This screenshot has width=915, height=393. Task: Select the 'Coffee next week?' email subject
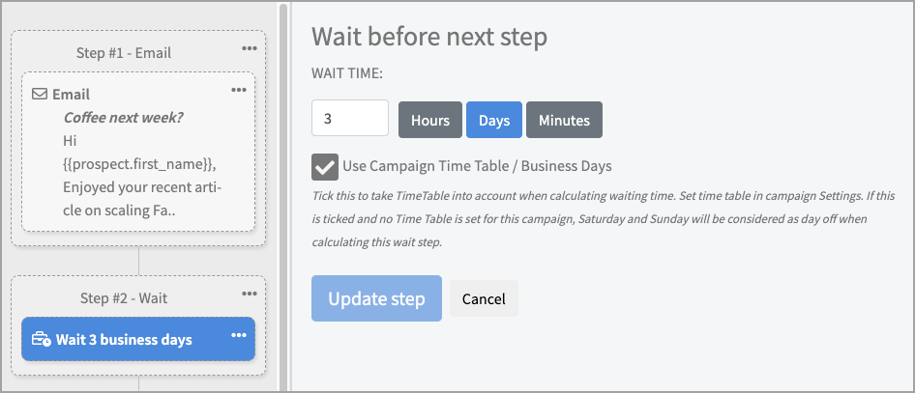(x=123, y=118)
